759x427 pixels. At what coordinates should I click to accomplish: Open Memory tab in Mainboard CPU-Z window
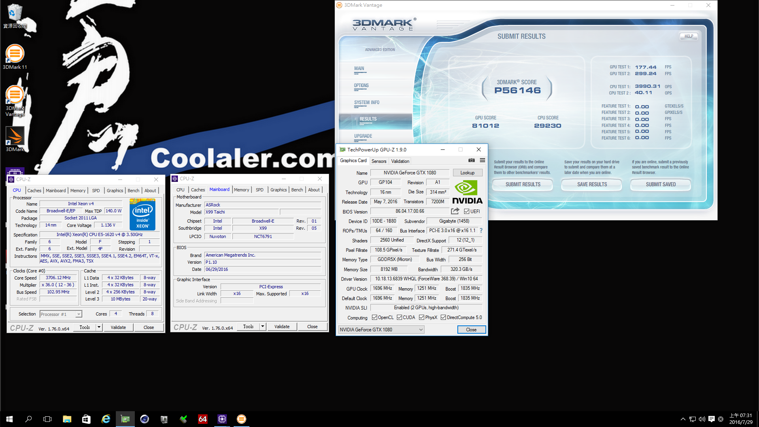coord(242,190)
